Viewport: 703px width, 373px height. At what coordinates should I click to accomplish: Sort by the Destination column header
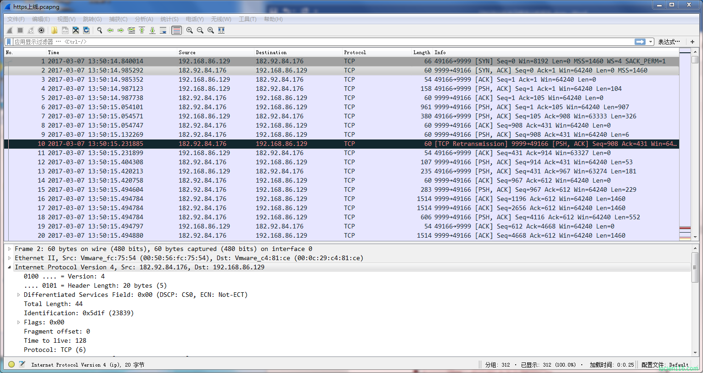pos(298,52)
